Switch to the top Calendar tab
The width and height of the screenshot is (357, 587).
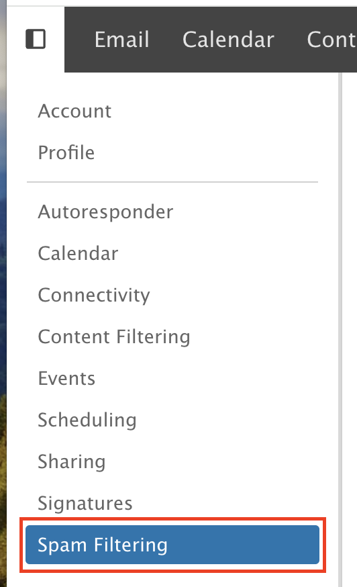click(228, 40)
